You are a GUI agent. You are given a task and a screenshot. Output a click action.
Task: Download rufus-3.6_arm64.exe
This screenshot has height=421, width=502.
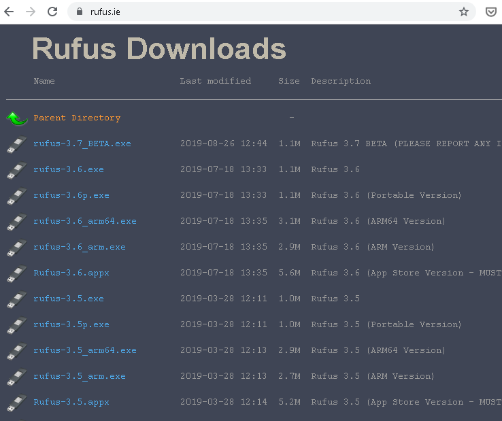pos(85,221)
